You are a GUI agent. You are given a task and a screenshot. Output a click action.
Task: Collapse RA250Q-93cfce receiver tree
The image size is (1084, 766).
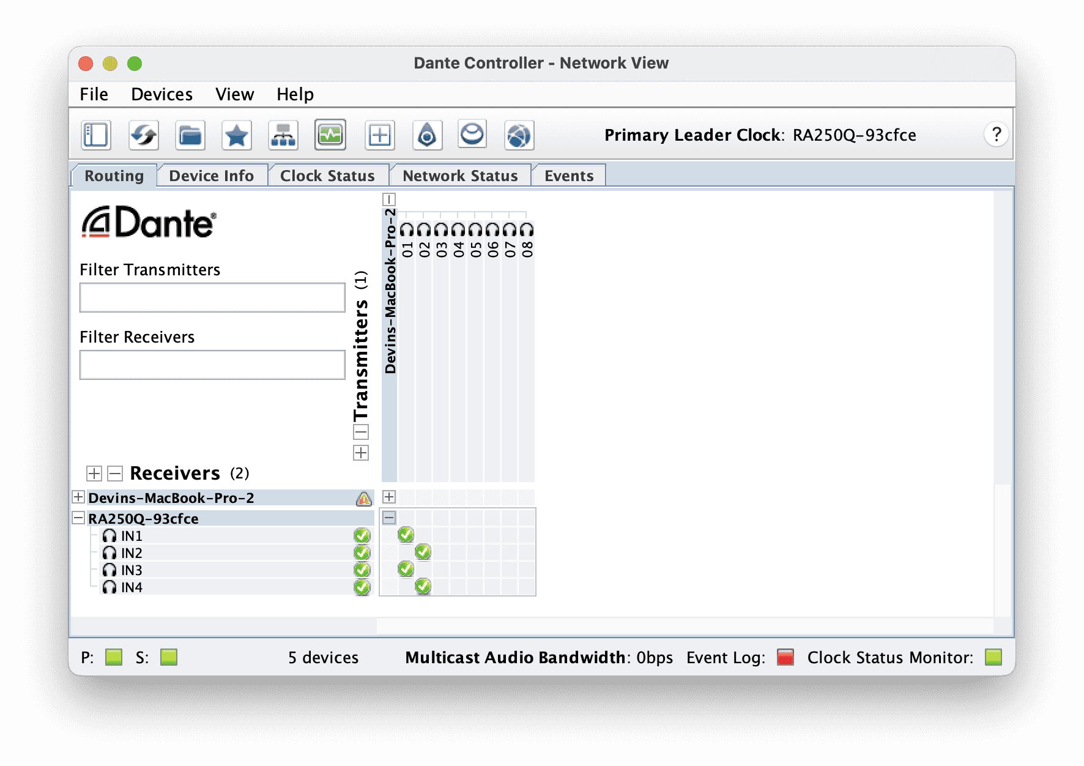click(78, 518)
